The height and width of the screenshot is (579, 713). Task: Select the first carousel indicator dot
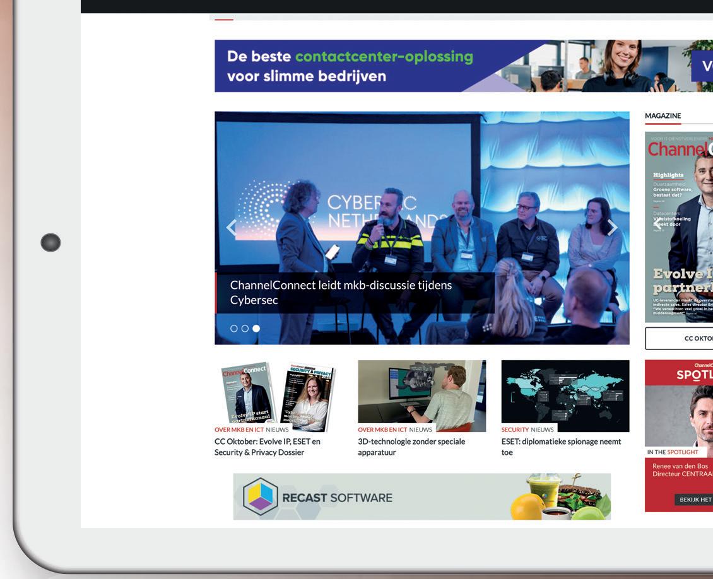pos(233,328)
